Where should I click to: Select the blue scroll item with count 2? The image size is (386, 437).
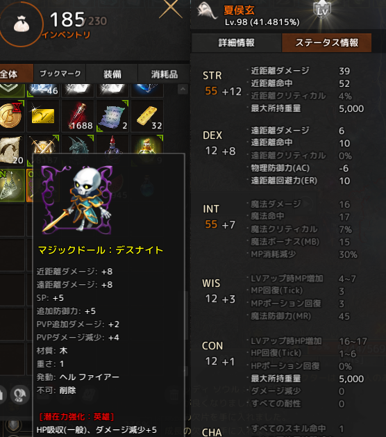click(112, 116)
